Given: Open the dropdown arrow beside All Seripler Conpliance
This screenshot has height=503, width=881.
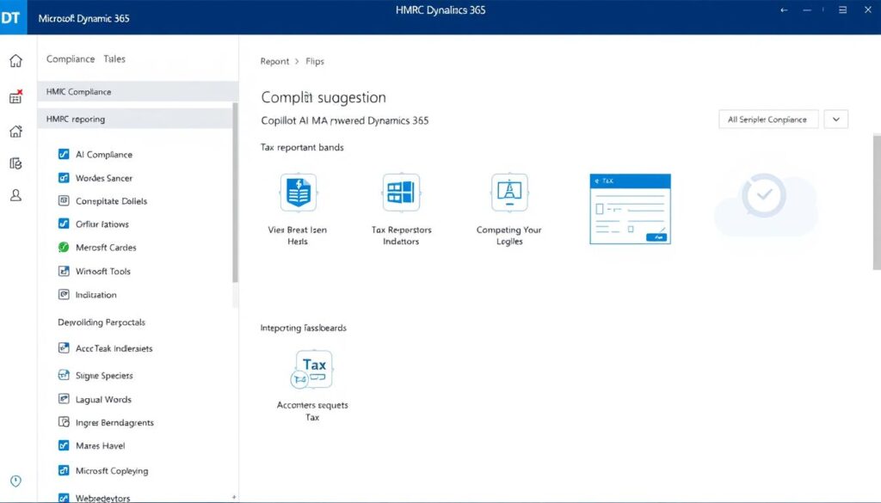Looking at the screenshot, I should pos(836,119).
